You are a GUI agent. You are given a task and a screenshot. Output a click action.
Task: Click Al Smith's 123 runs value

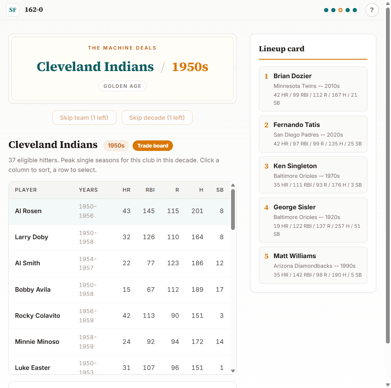173,263
